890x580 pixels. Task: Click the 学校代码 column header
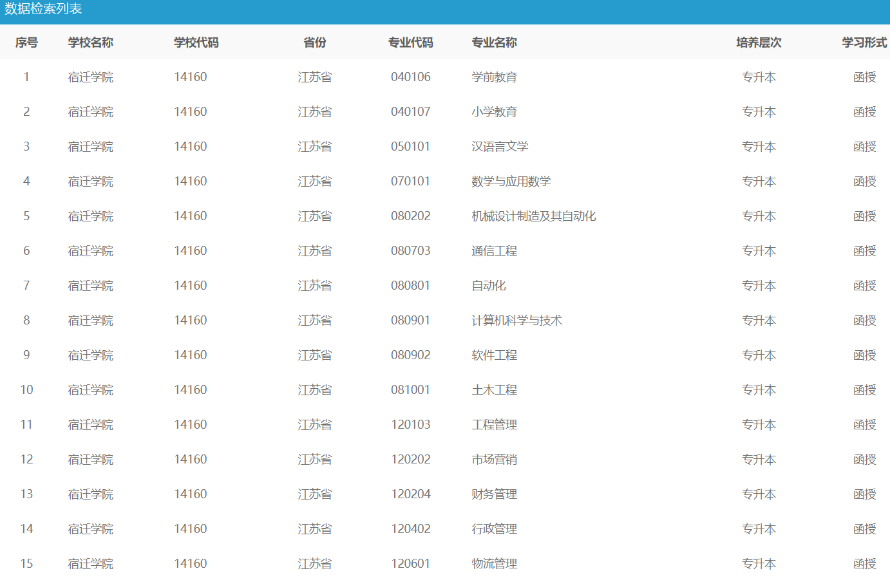point(196,42)
